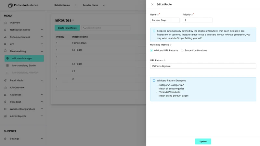
Task: Expand the Retail Media chevron
Action: [x=42, y=80]
